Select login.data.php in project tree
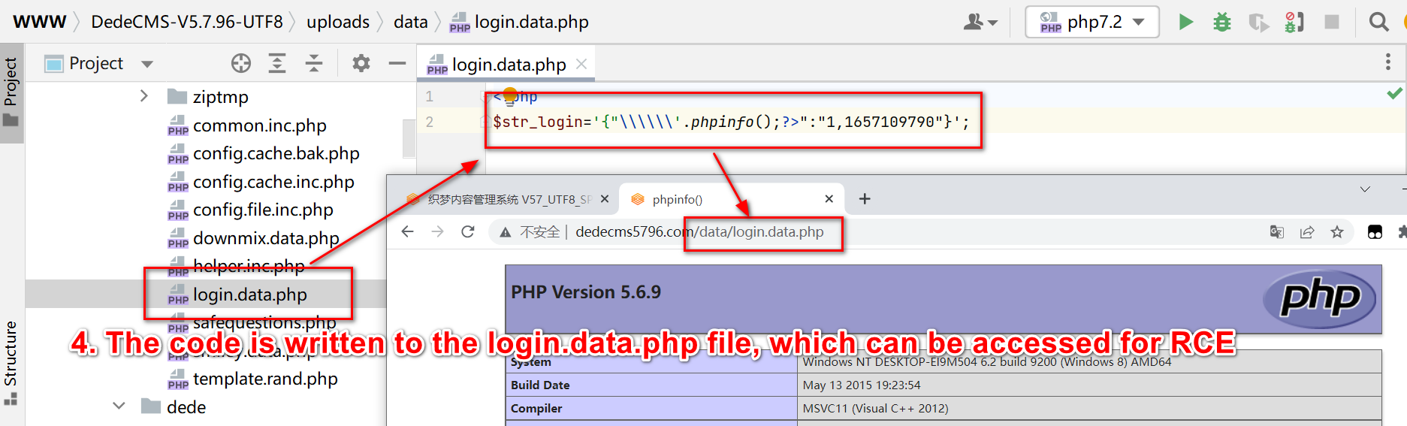 pos(249,295)
